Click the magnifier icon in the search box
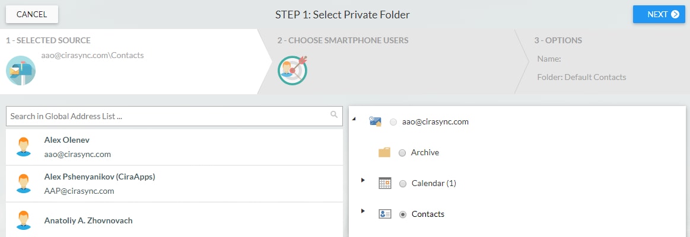Screen dimensions: 690x237 pos(334,114)
